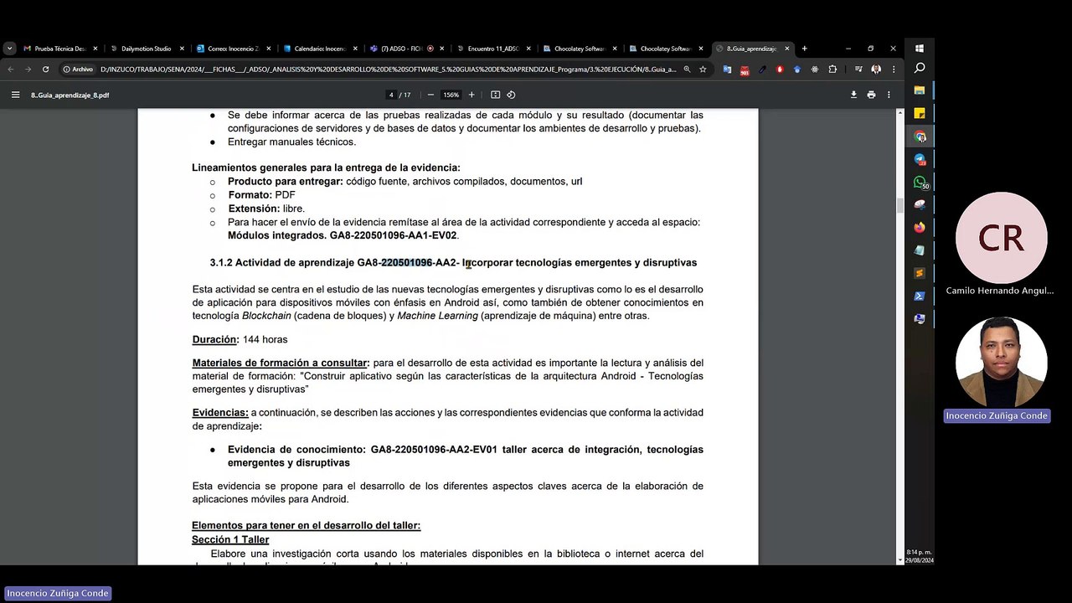Click the PDF title 8..Guia_aprendizaje_8.pdf
Screen dimensions: 1072x603
tap(70, 95)
